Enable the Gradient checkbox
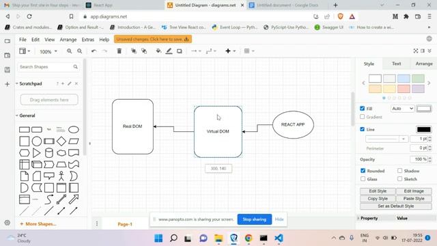This screenshot has width=437, height=246. click(363, 117)
